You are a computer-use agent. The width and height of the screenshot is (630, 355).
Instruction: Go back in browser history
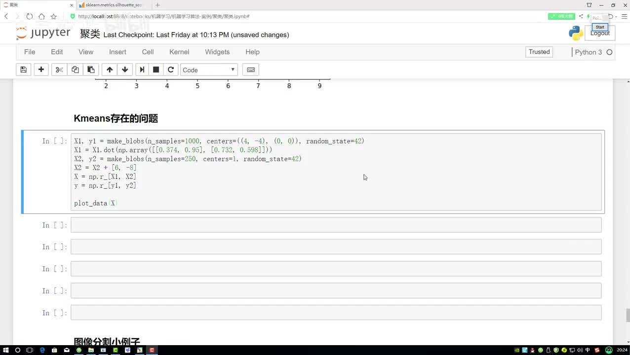coord(6,16)
